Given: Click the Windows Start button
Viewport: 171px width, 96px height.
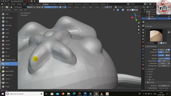Looking at the screenshot, I should [x=3, y=94].
